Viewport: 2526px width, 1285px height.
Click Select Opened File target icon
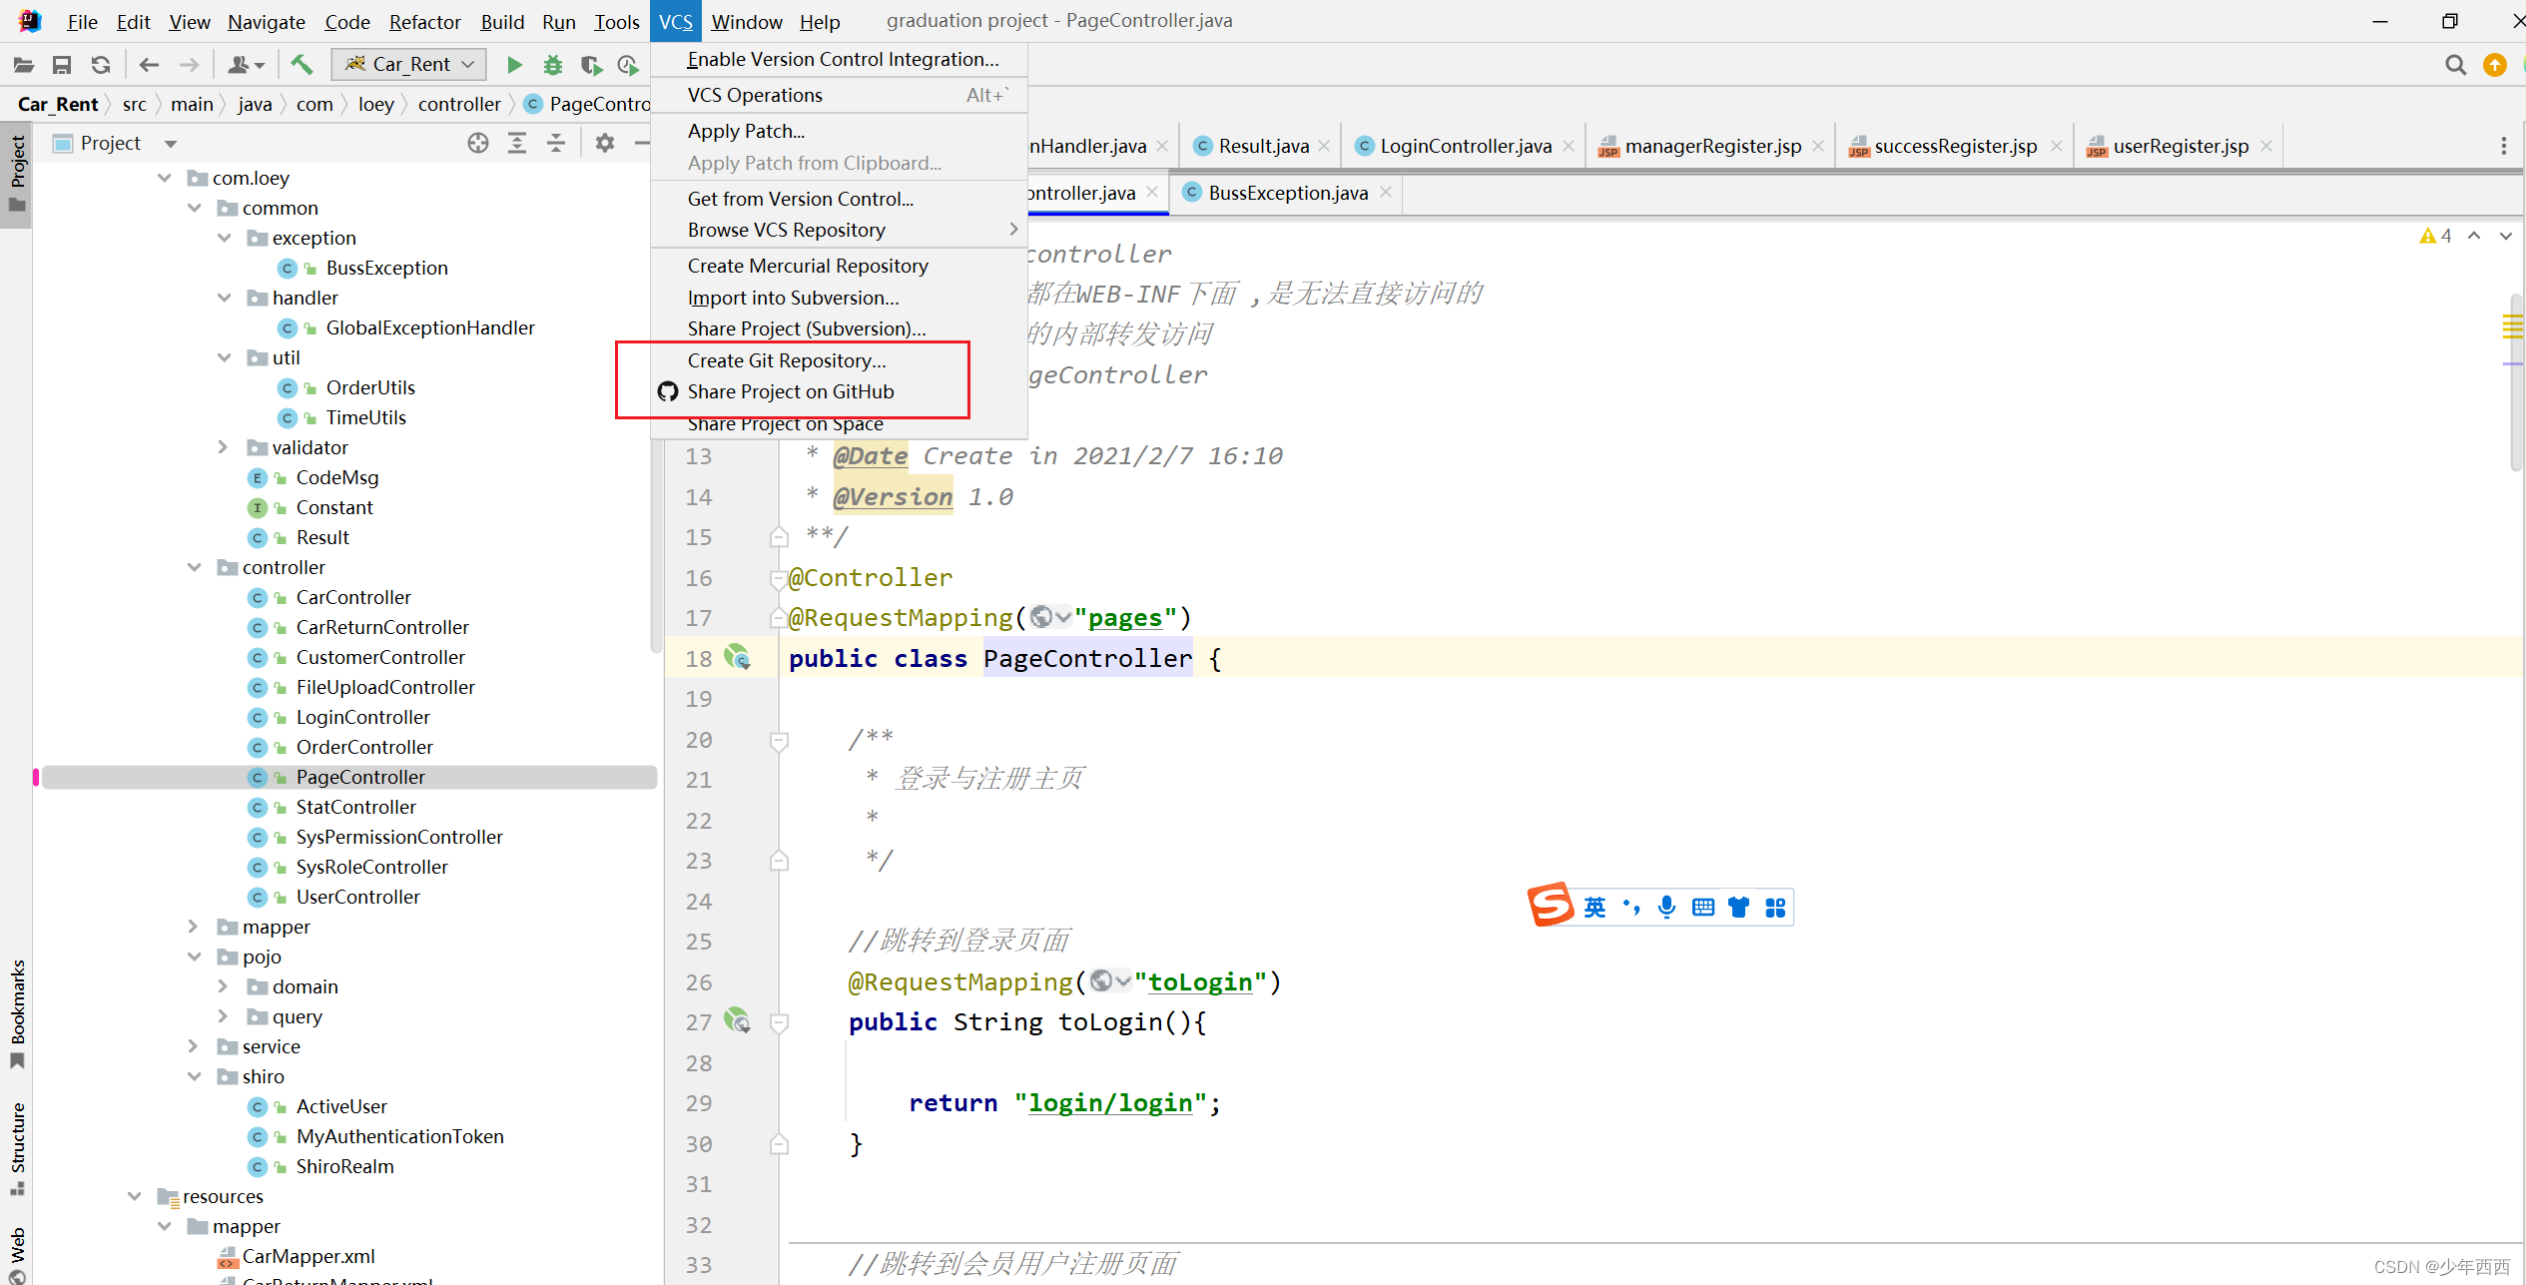coord(478,143)
